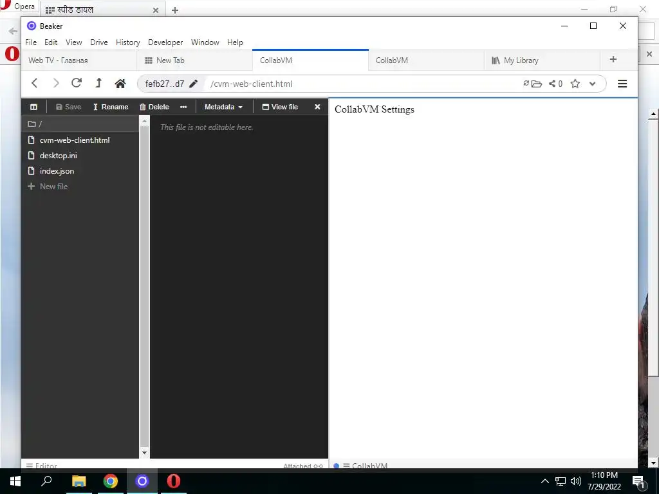Rename the selected file
659x494 pixels.
click(x=111, y=107)
